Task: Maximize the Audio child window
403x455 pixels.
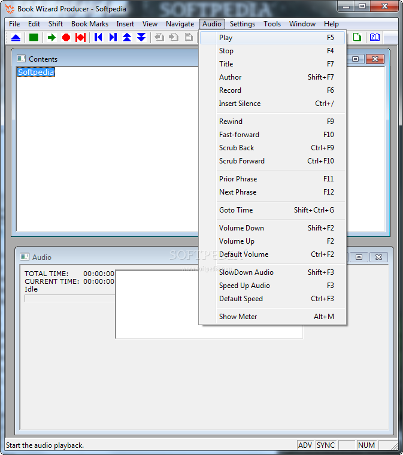Action: coord(359,257)
